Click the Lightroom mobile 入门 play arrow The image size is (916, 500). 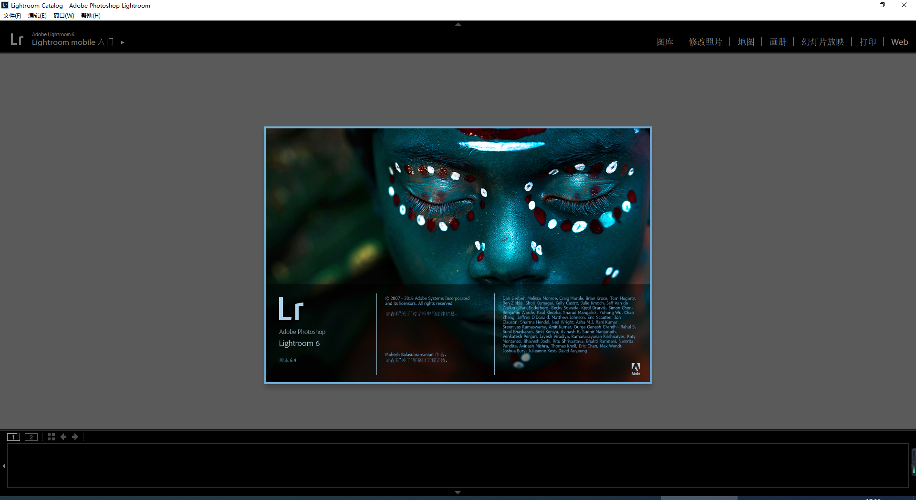tap(123, 42)
